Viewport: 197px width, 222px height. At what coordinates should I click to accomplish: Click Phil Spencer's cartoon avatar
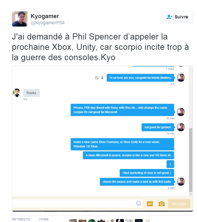(16, 93)
